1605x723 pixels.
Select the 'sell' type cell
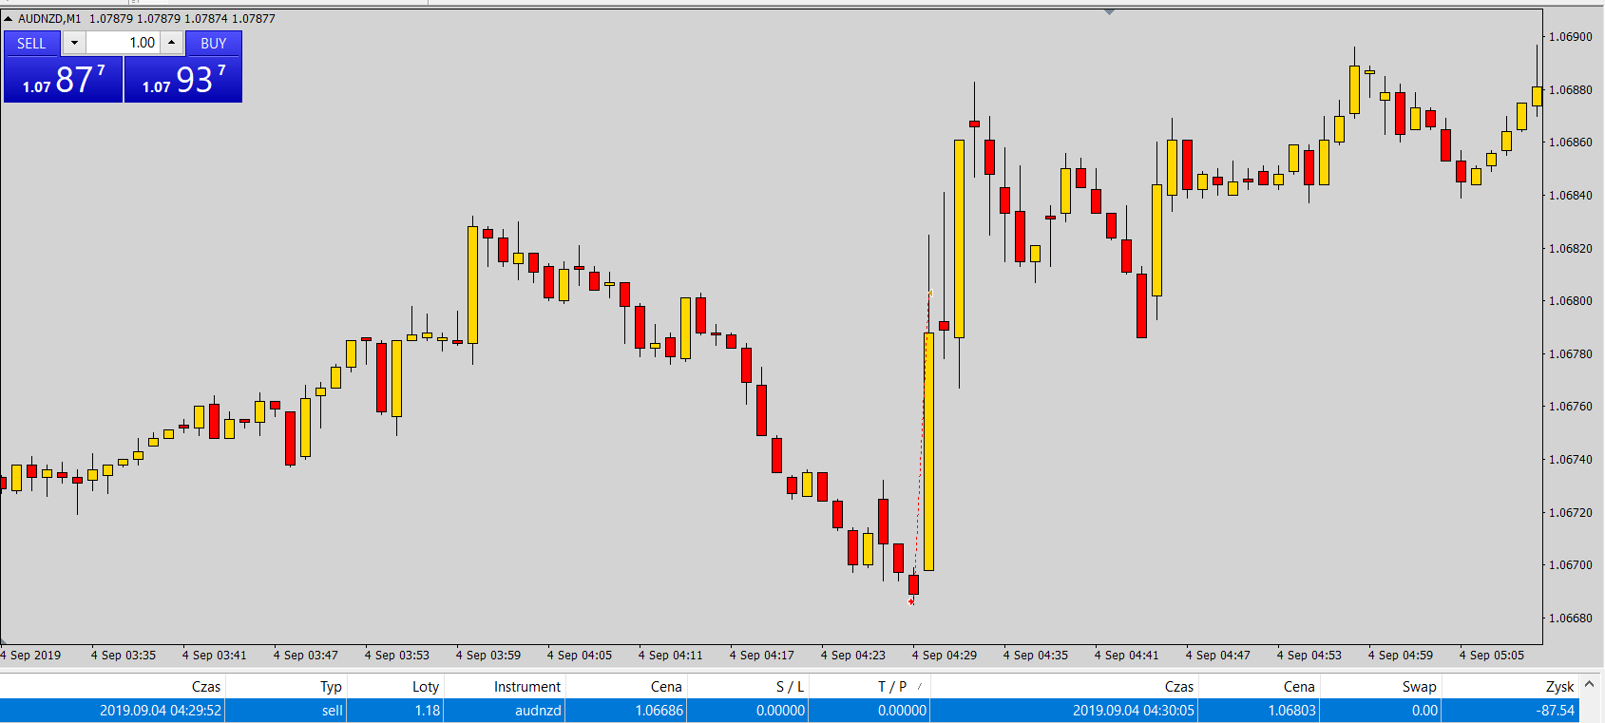pyautogui.click(x=286, y=711)
